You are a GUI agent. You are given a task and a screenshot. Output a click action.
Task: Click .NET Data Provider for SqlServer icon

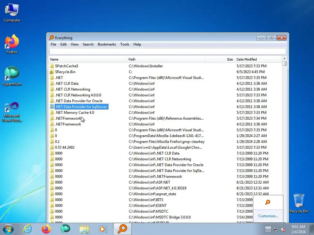pyautogui.click(x=52, y=106)
